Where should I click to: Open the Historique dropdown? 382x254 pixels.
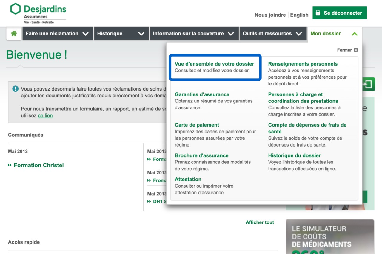pyautogui.click(x=121, y=34)
